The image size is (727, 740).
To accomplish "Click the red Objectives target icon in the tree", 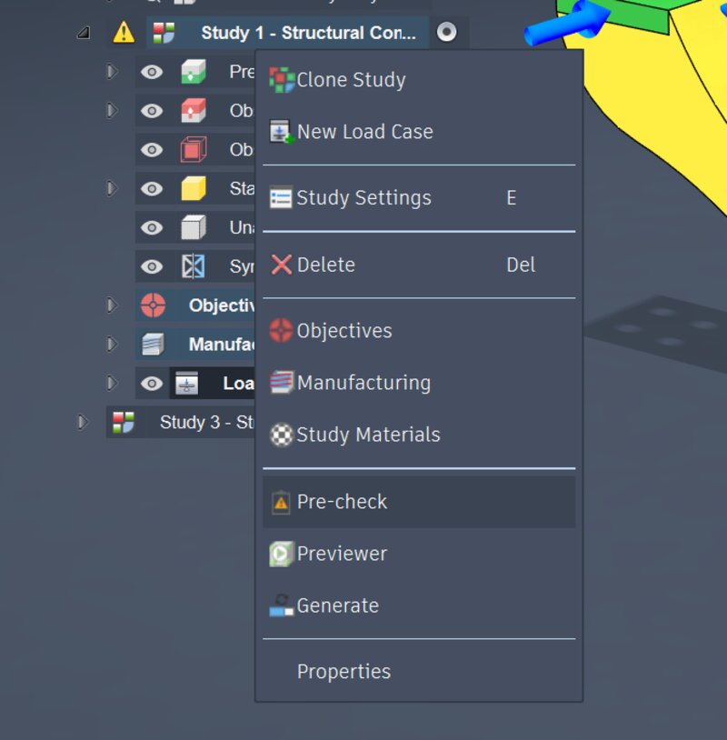I will (x=153, y=305).
